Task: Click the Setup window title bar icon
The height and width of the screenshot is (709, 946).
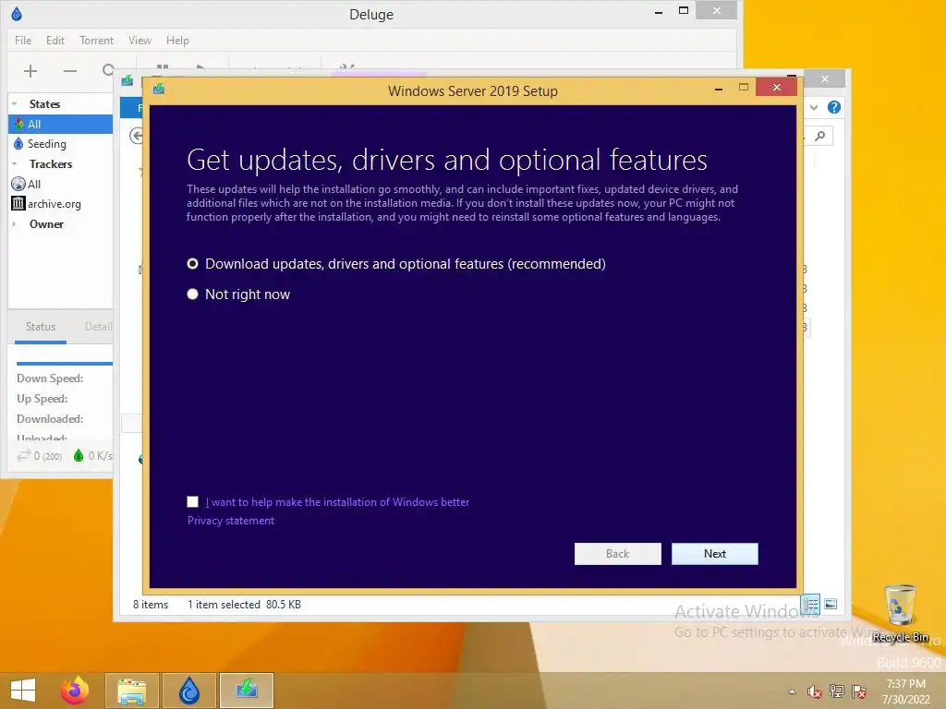Action: pos(159,90)
